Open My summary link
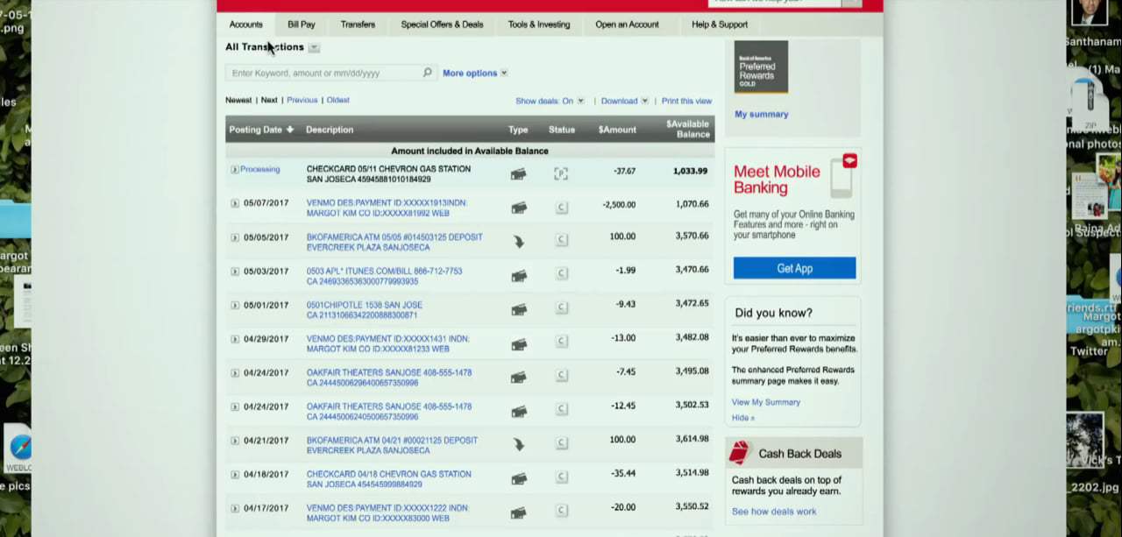Viewport: 1122px width, 537px height. coord(761,115)
